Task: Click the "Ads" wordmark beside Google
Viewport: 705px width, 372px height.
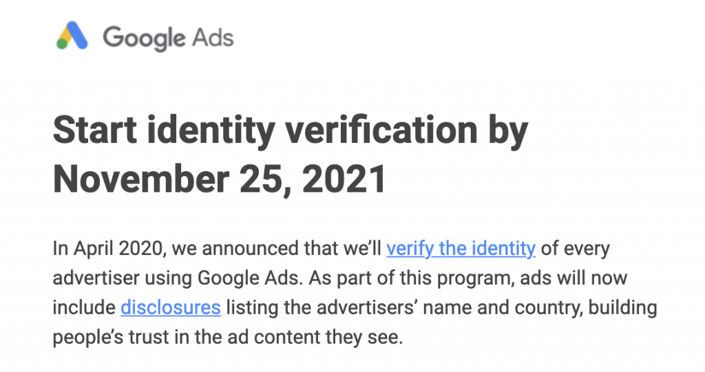Action: (213, 37)
